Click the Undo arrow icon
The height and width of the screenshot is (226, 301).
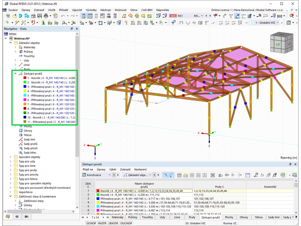[x=63, y=16]
